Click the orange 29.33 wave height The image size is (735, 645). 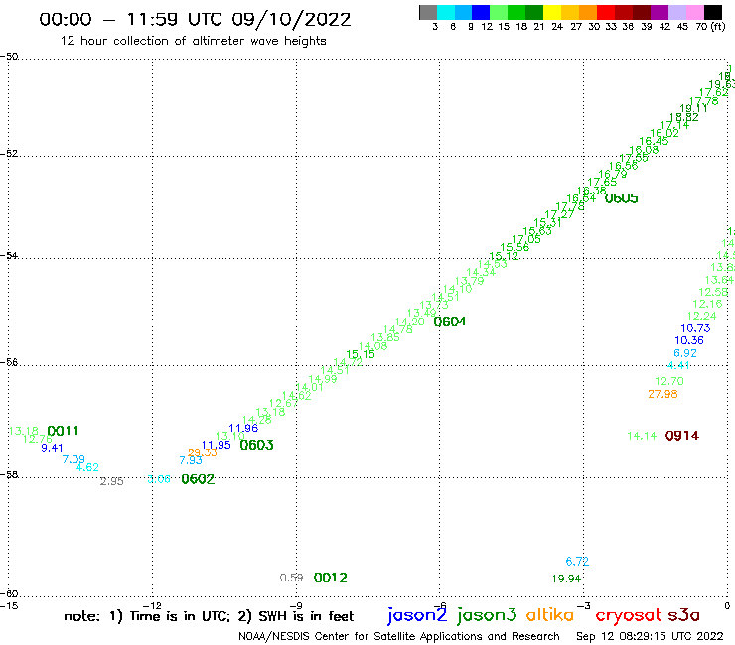tap(202, 452)
